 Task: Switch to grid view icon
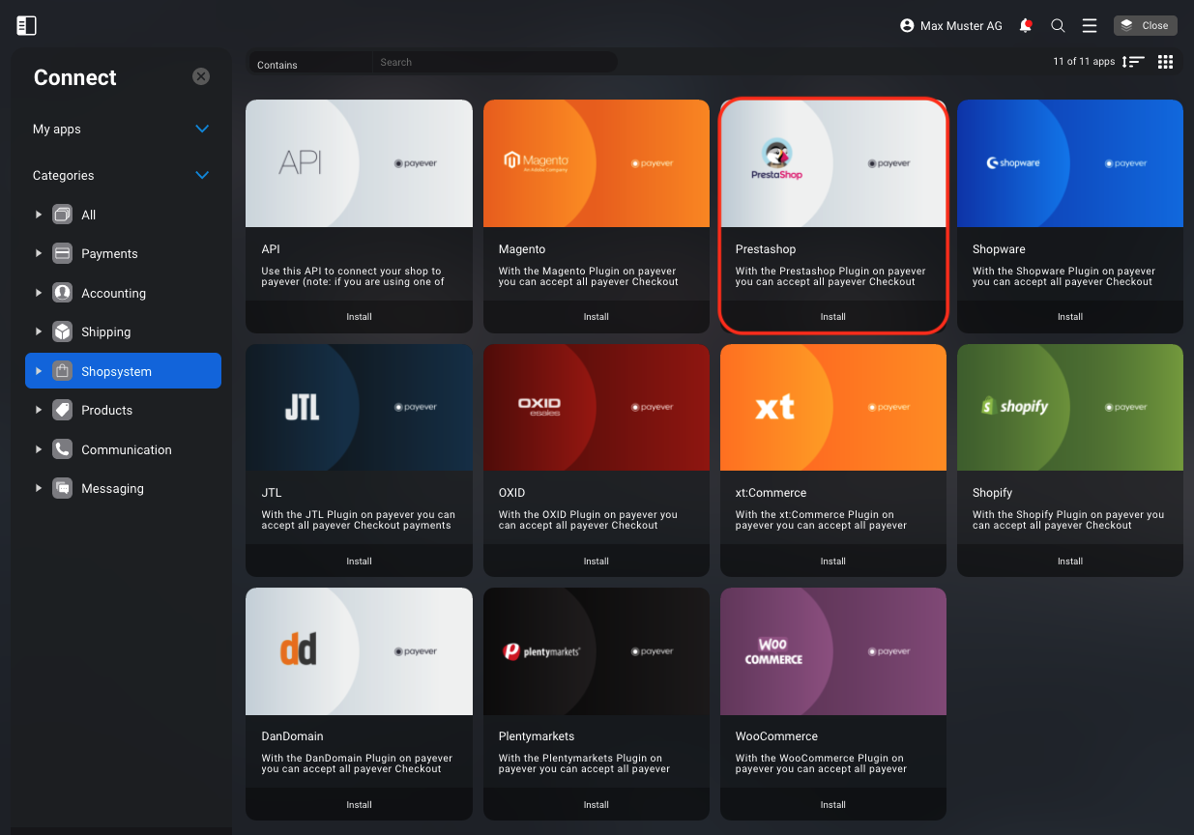(x=1165, y=62)
